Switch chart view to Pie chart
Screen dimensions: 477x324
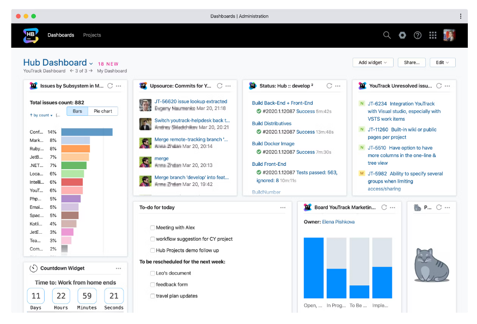[103, 111]
